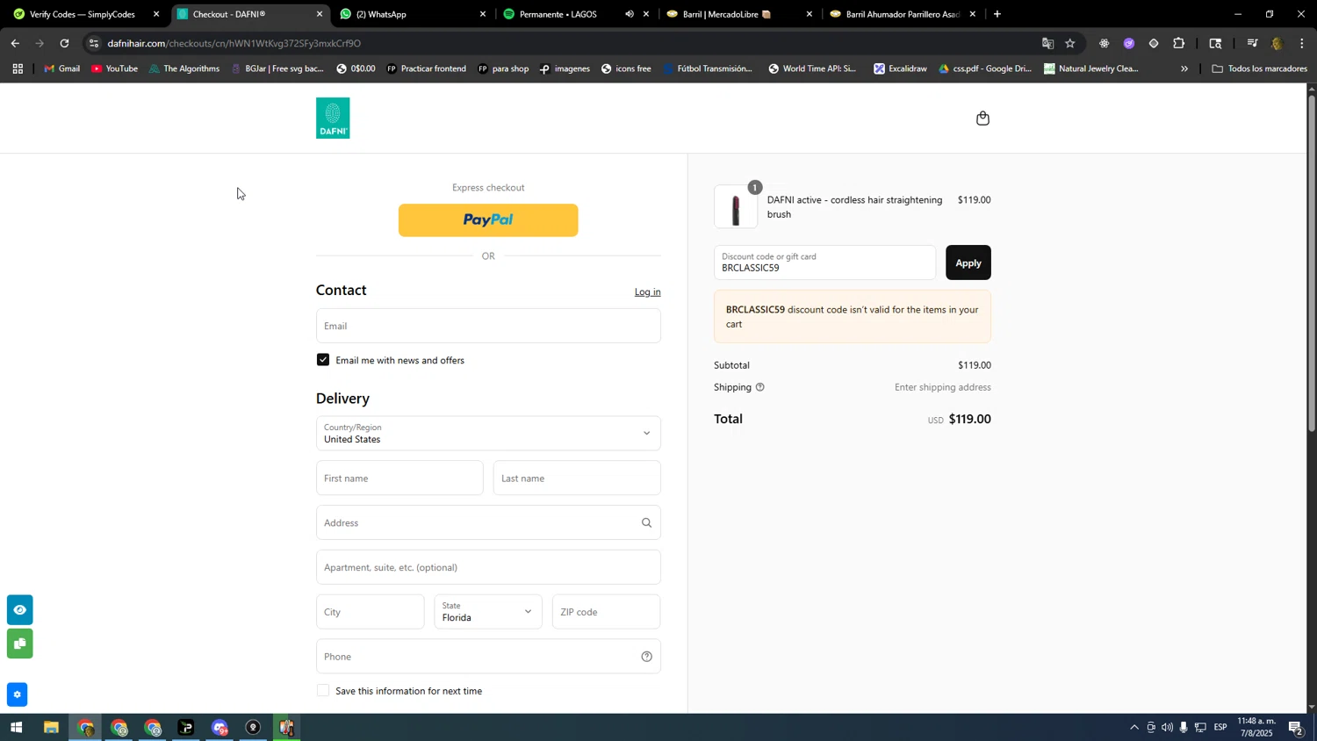This screenshot has width=1317, height=741.
Task: Open Windows Start menu
Action: [x=16, y=728]
